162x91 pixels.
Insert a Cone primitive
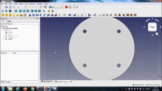pyautogui.click(x=14, y=15)
